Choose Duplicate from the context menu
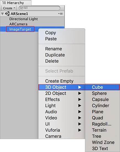Screen dimensions: 120x152 tap(55, 55)
